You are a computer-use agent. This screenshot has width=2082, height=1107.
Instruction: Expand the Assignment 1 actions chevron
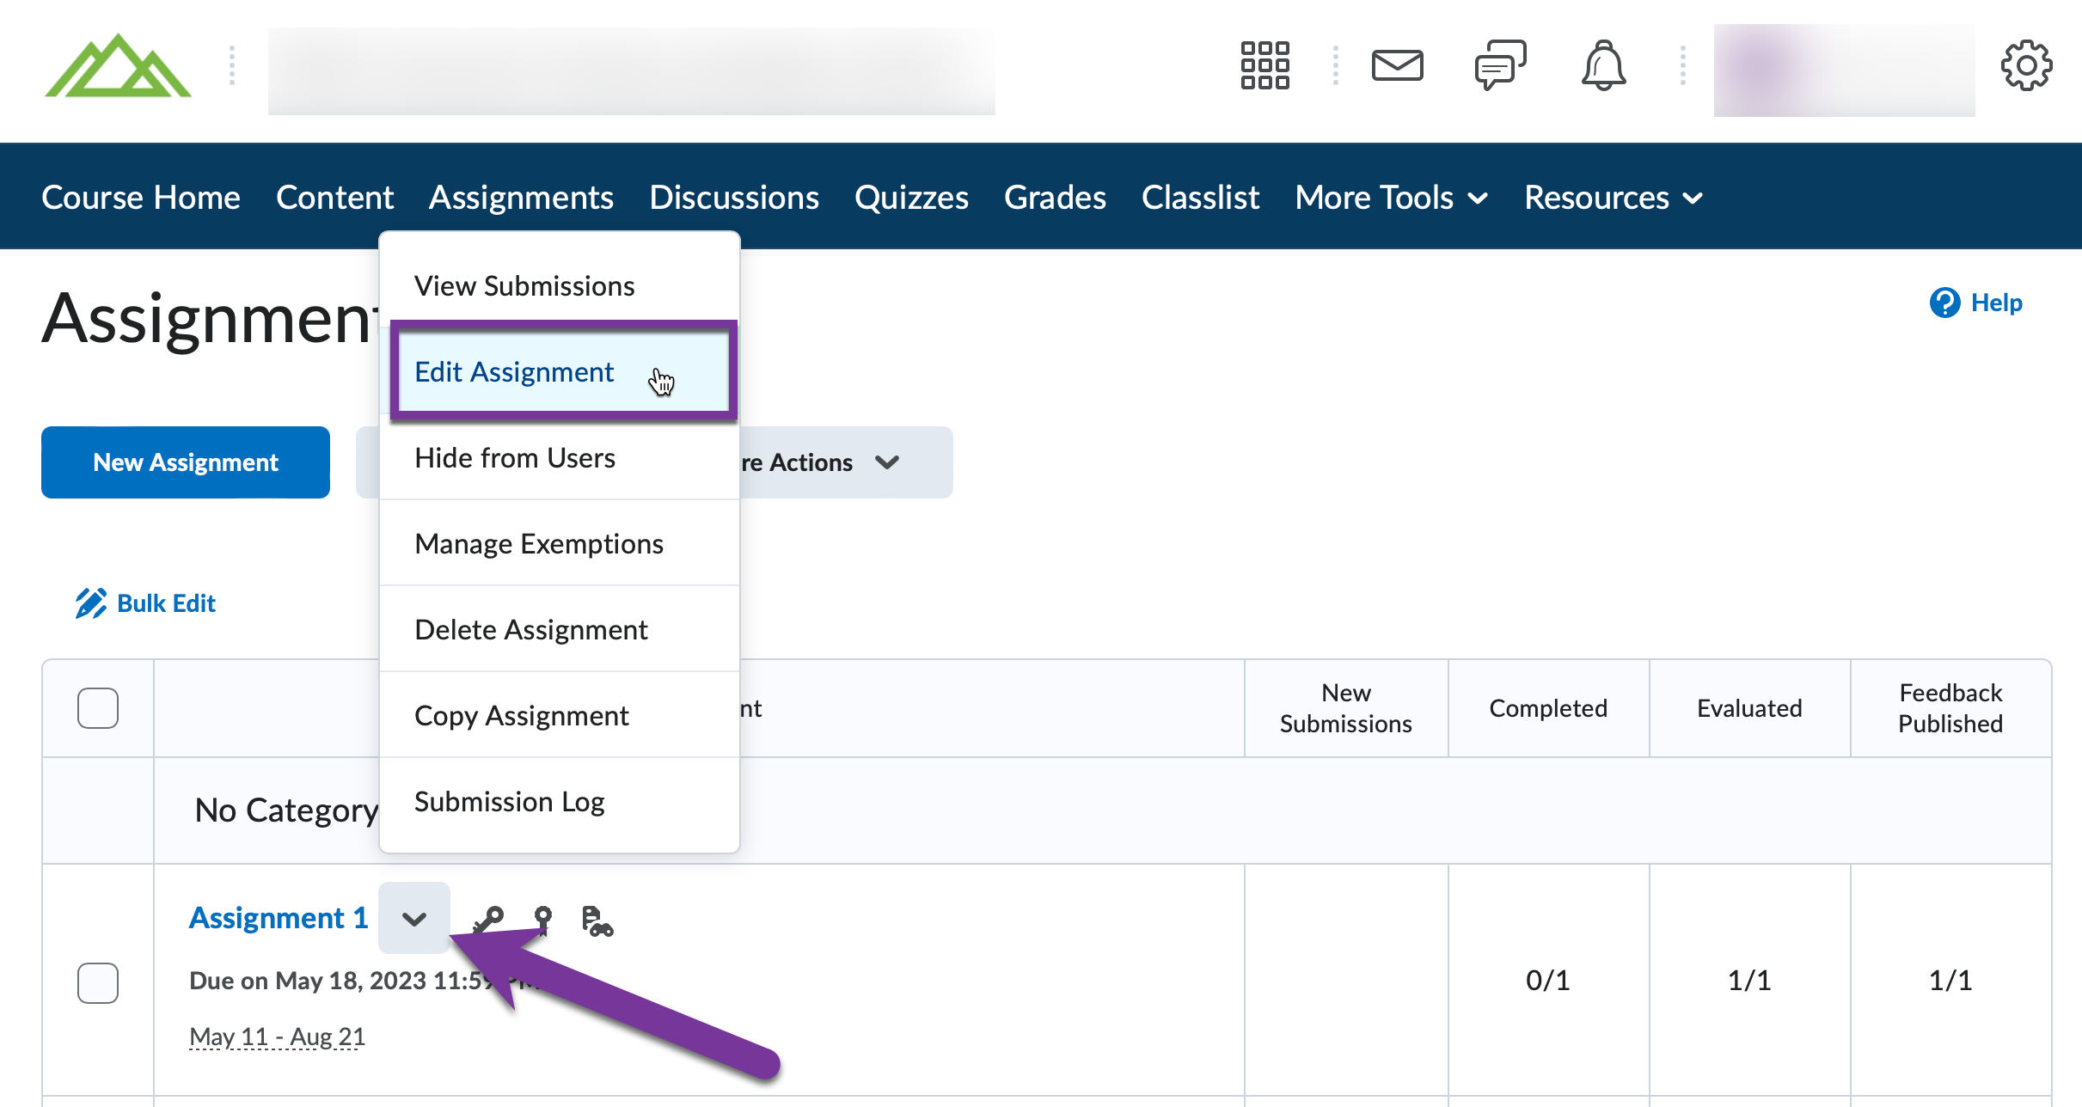pyautogui.click(x=414, y=918)
